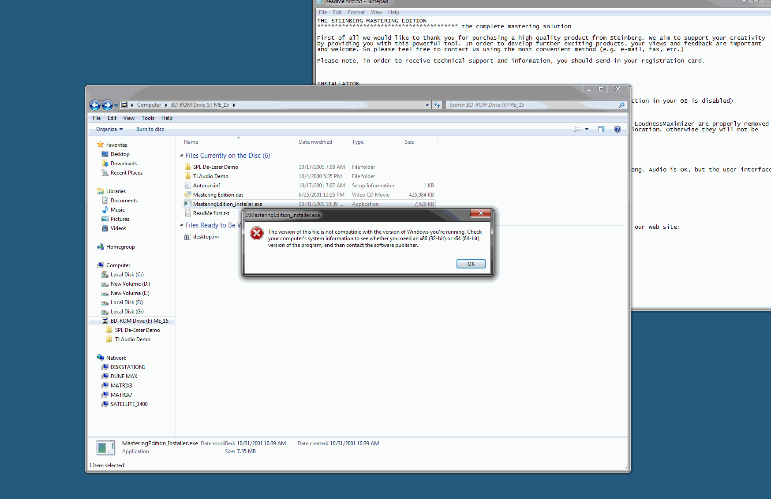The height and width of the screenshot is (499, 771).
Task: Open the view options dropdown arrow
Action: click(x=587, y=129)
